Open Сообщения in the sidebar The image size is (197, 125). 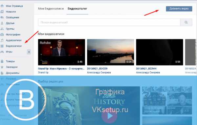(12, 17)
